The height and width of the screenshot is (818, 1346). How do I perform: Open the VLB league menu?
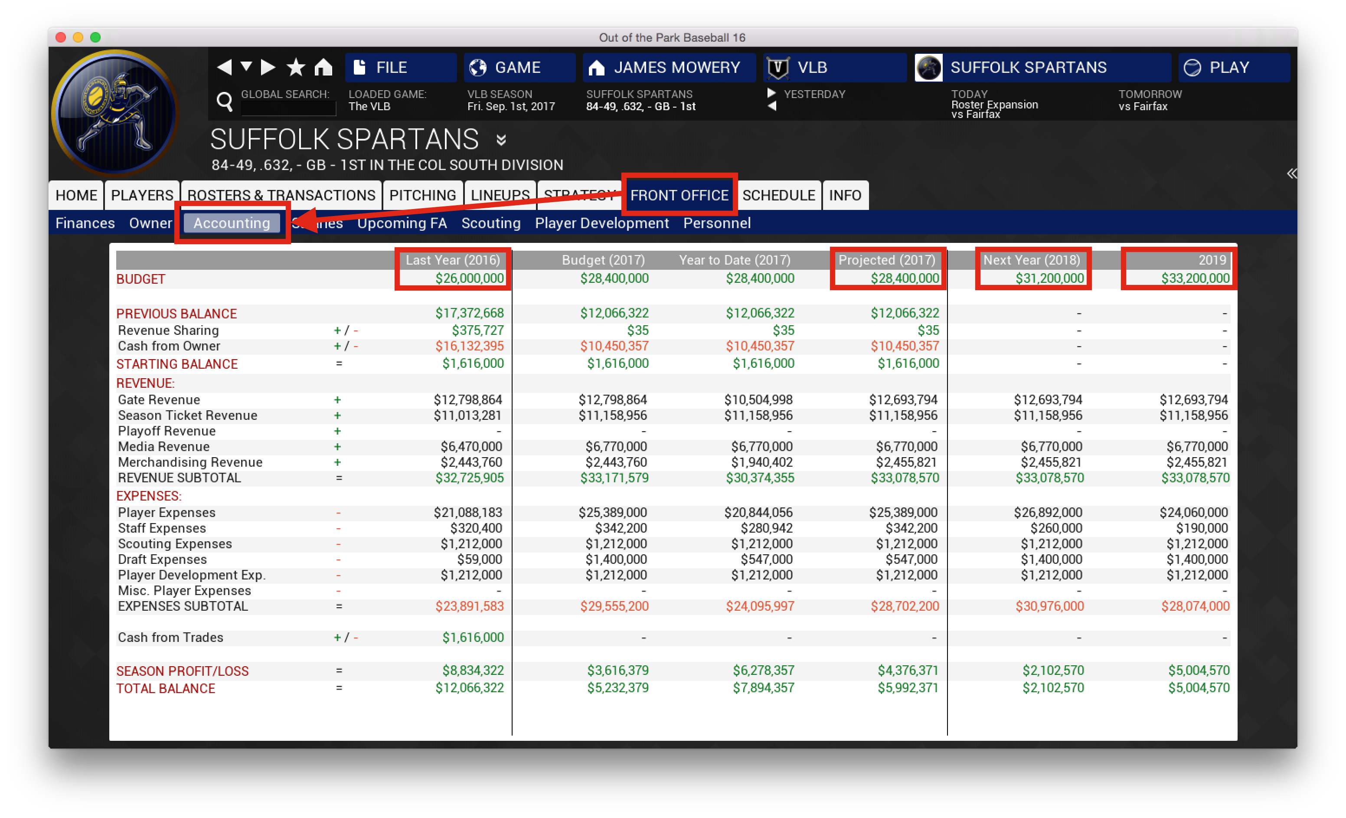(x=834, y=68)
